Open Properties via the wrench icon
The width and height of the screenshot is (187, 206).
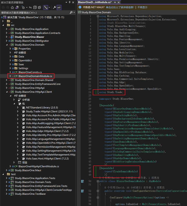pyautogui.click(x=54, y=8)
